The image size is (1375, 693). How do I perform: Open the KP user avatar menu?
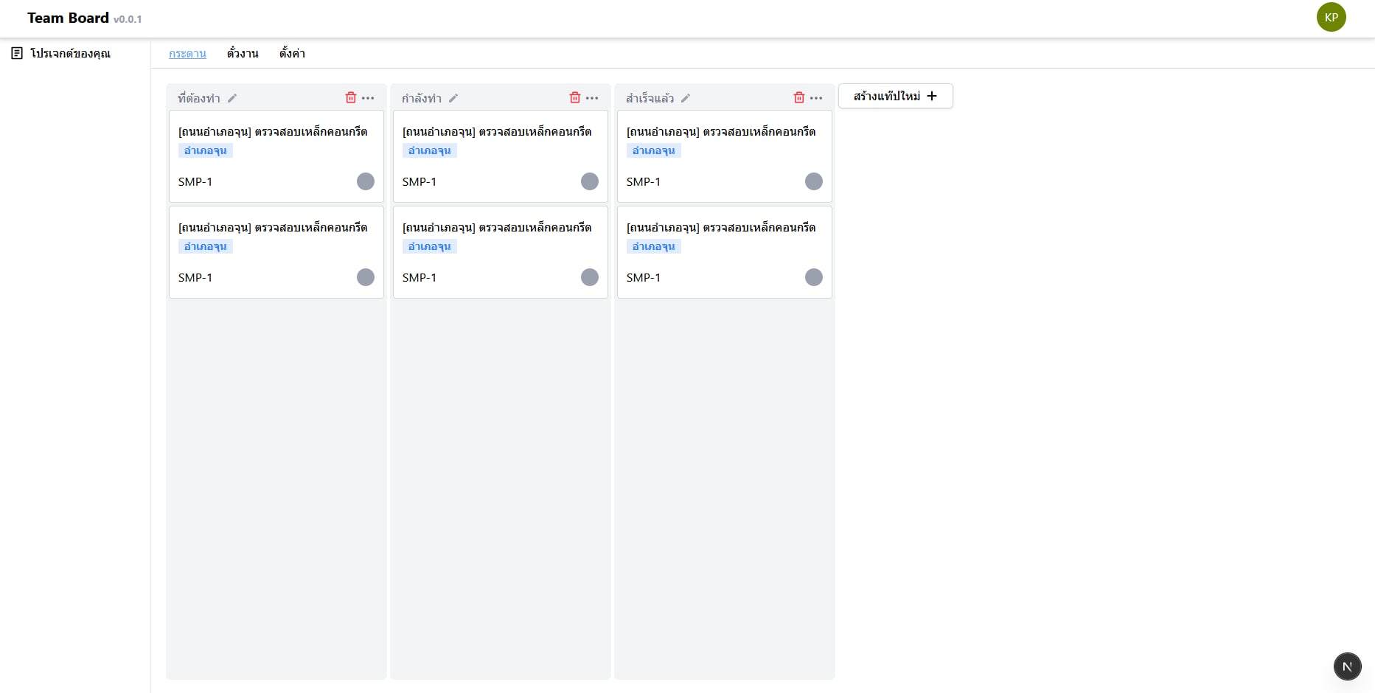pos(1331,18)
